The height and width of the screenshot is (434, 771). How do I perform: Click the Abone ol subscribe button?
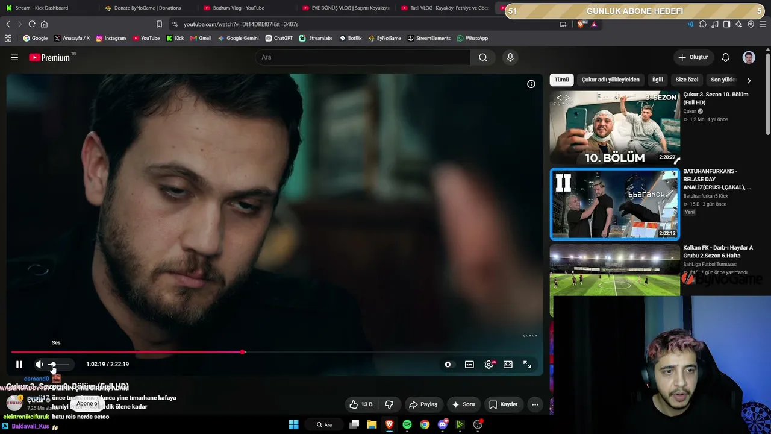(87, 404)
